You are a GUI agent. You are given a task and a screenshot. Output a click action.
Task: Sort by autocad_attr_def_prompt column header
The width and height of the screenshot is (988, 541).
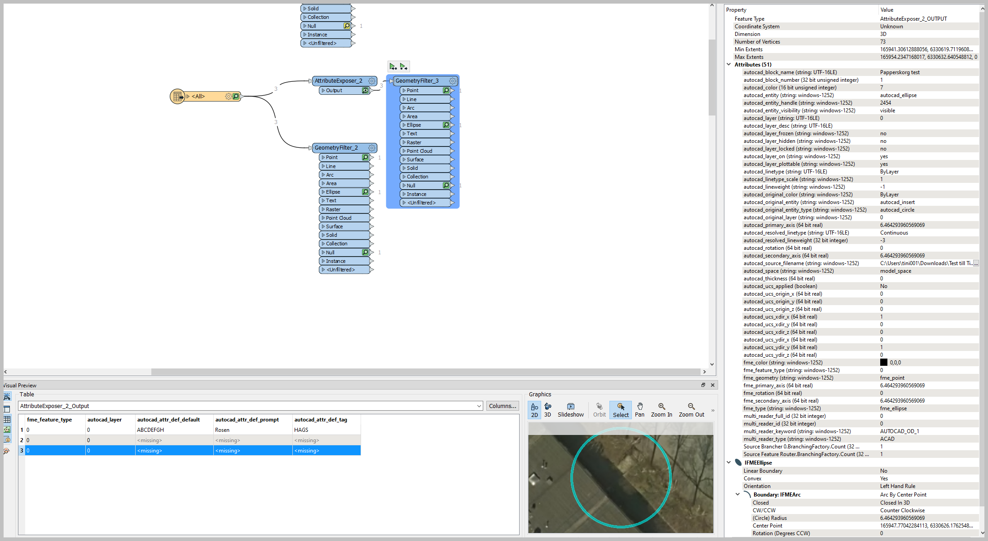253,420
